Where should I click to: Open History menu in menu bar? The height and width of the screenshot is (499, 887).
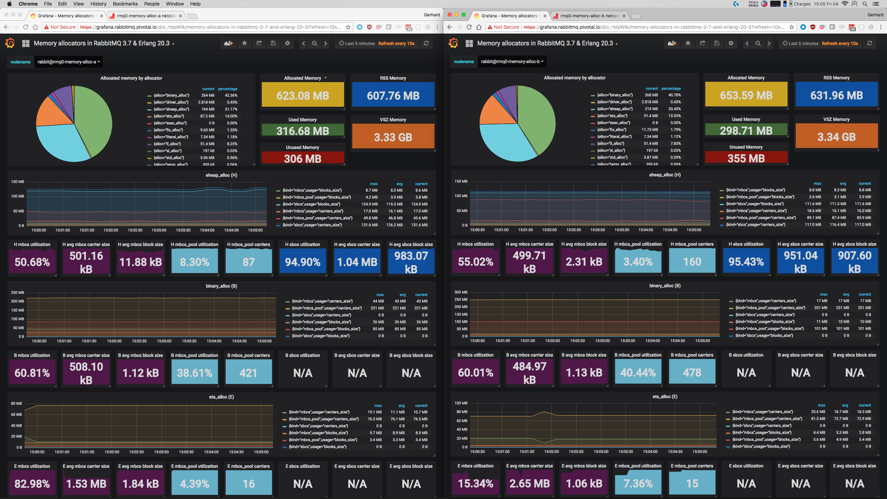point(98,4)
